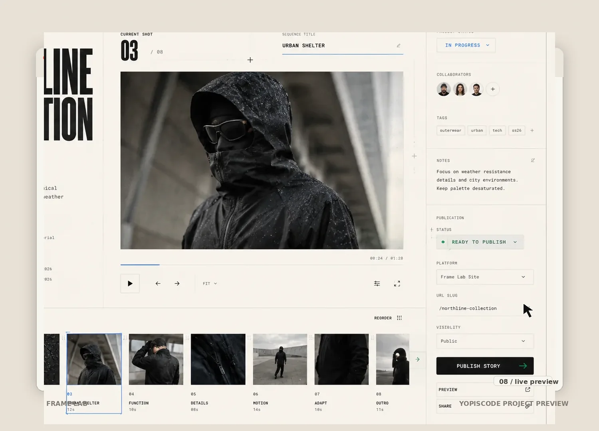Screen dimensions: 599x431
Task: Select the outerwear tag
Action: (450, 130)
